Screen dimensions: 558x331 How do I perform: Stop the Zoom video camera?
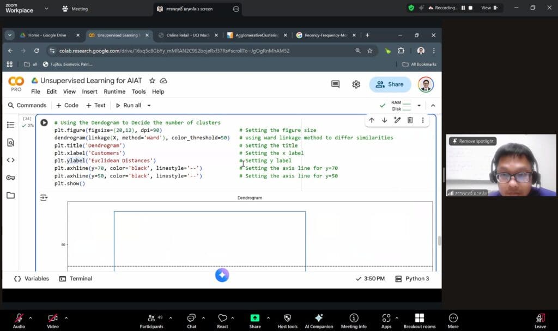pyautogui.click(x=52, y=319)
